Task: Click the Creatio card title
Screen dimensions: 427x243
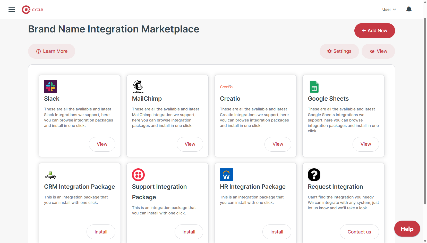Action: 230,99
